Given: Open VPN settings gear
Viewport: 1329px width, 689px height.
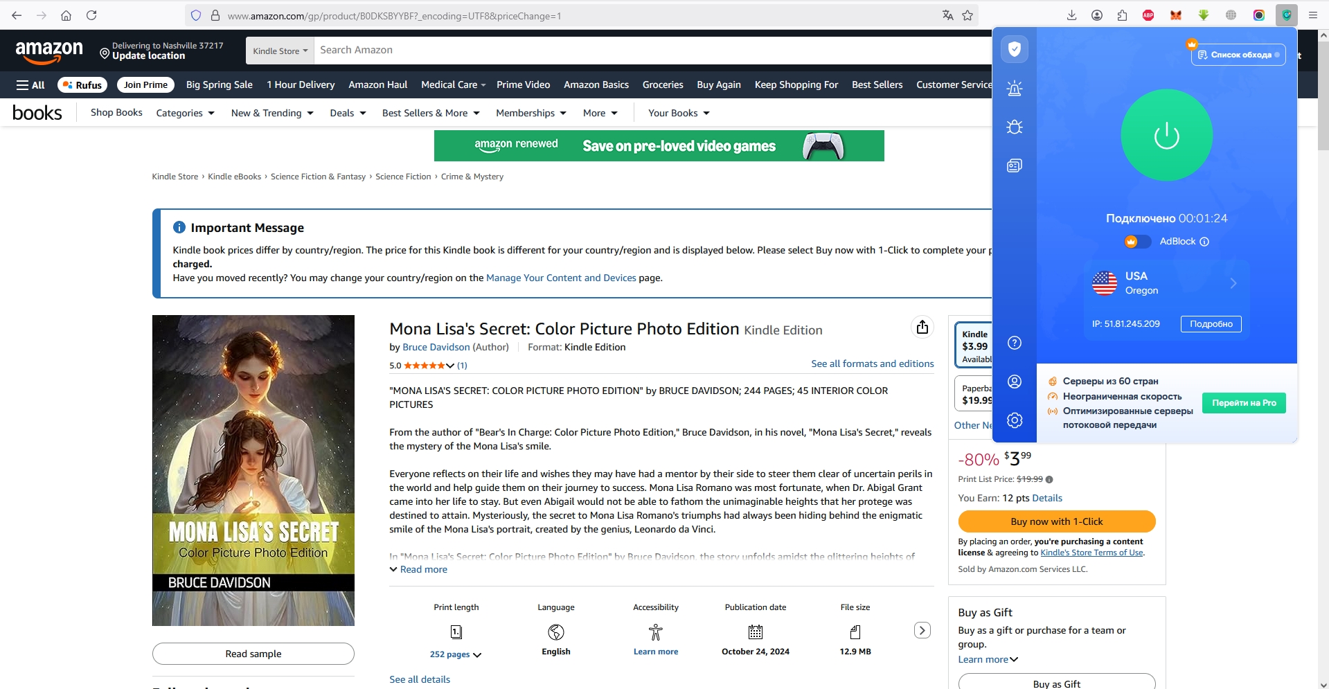Looking at the screenshot, I should (1015, 420).
